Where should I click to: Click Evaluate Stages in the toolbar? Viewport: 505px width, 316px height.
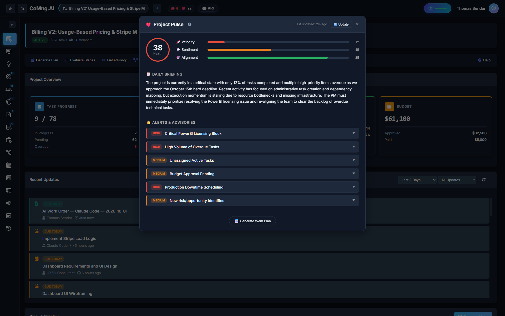[80, 60]
